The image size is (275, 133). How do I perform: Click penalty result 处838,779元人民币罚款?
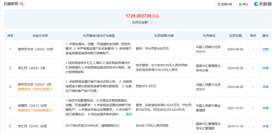click(x=152, y=126)
